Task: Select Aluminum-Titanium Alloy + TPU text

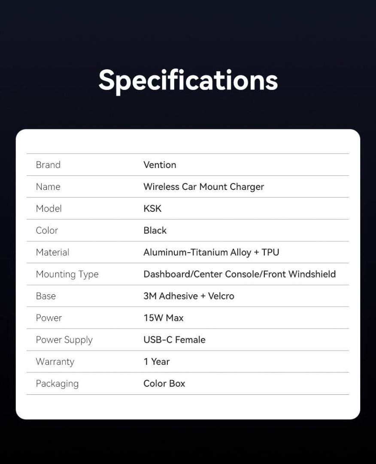Action: [211, 253]
